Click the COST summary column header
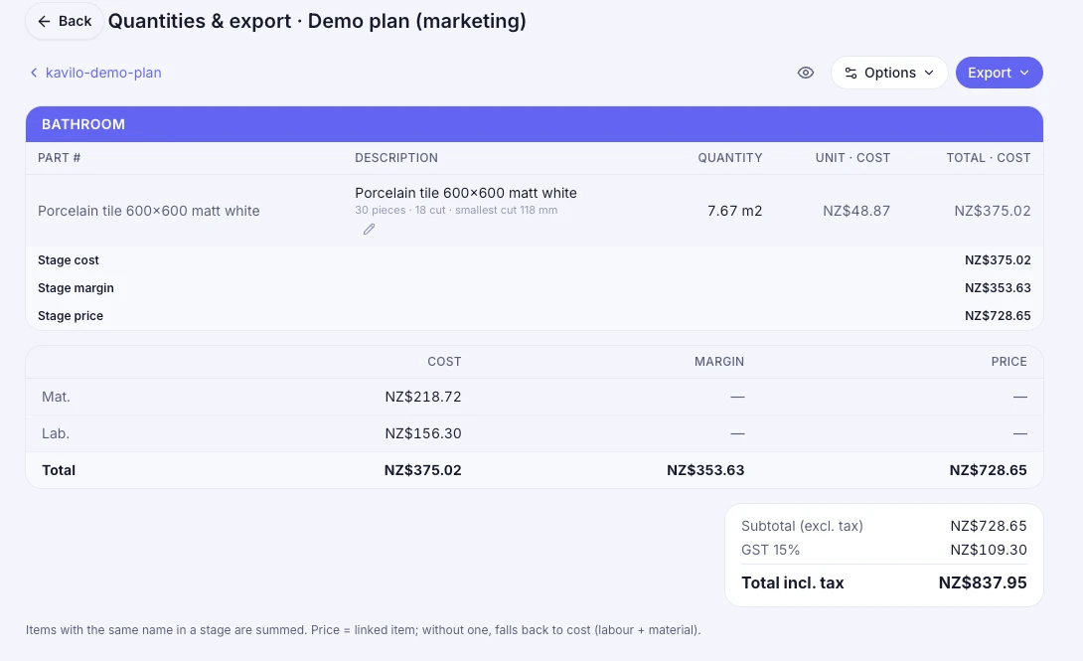This screenshot has height=661, width=1083. coord(444,362)
